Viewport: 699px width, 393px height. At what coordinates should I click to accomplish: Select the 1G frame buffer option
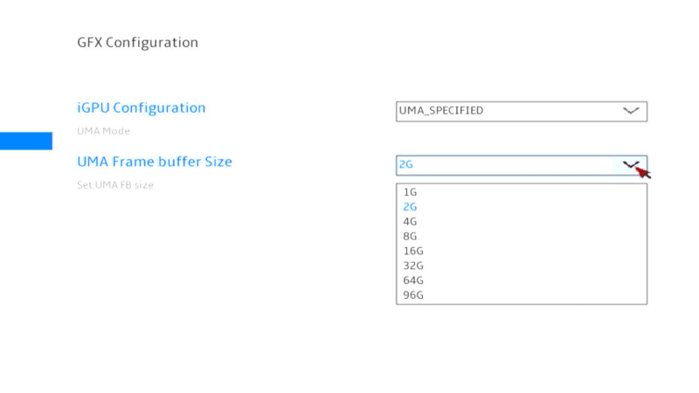pos(410,192)
